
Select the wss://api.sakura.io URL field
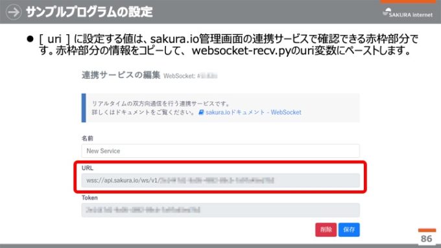coord(220,180)
